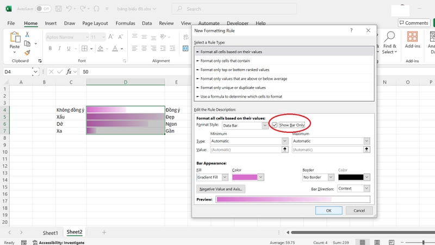The image size is (435, 245).
Task: Add a new sheet with plus button
Action: (104, 232)
